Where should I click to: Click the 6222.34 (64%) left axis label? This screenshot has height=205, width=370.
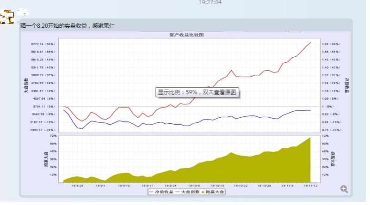(43, 44)
